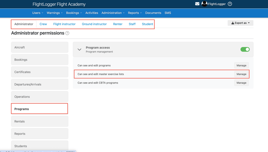Go to Documents in navbar
The height and width of the screenshot is (152, 268).
pos(153,13)
